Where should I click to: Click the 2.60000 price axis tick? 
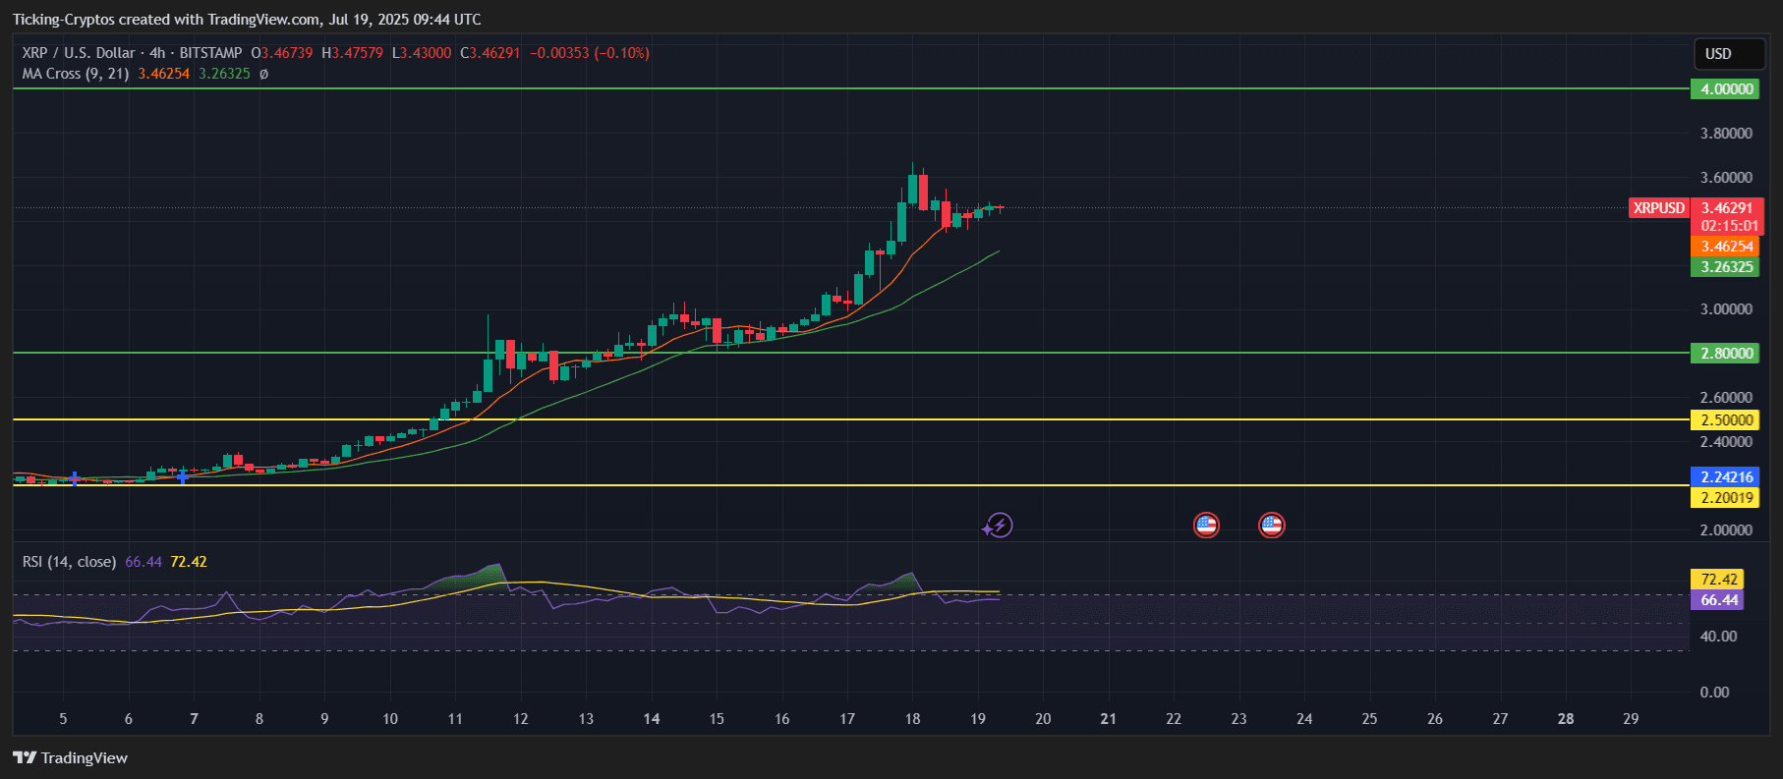click(1726, 398)
